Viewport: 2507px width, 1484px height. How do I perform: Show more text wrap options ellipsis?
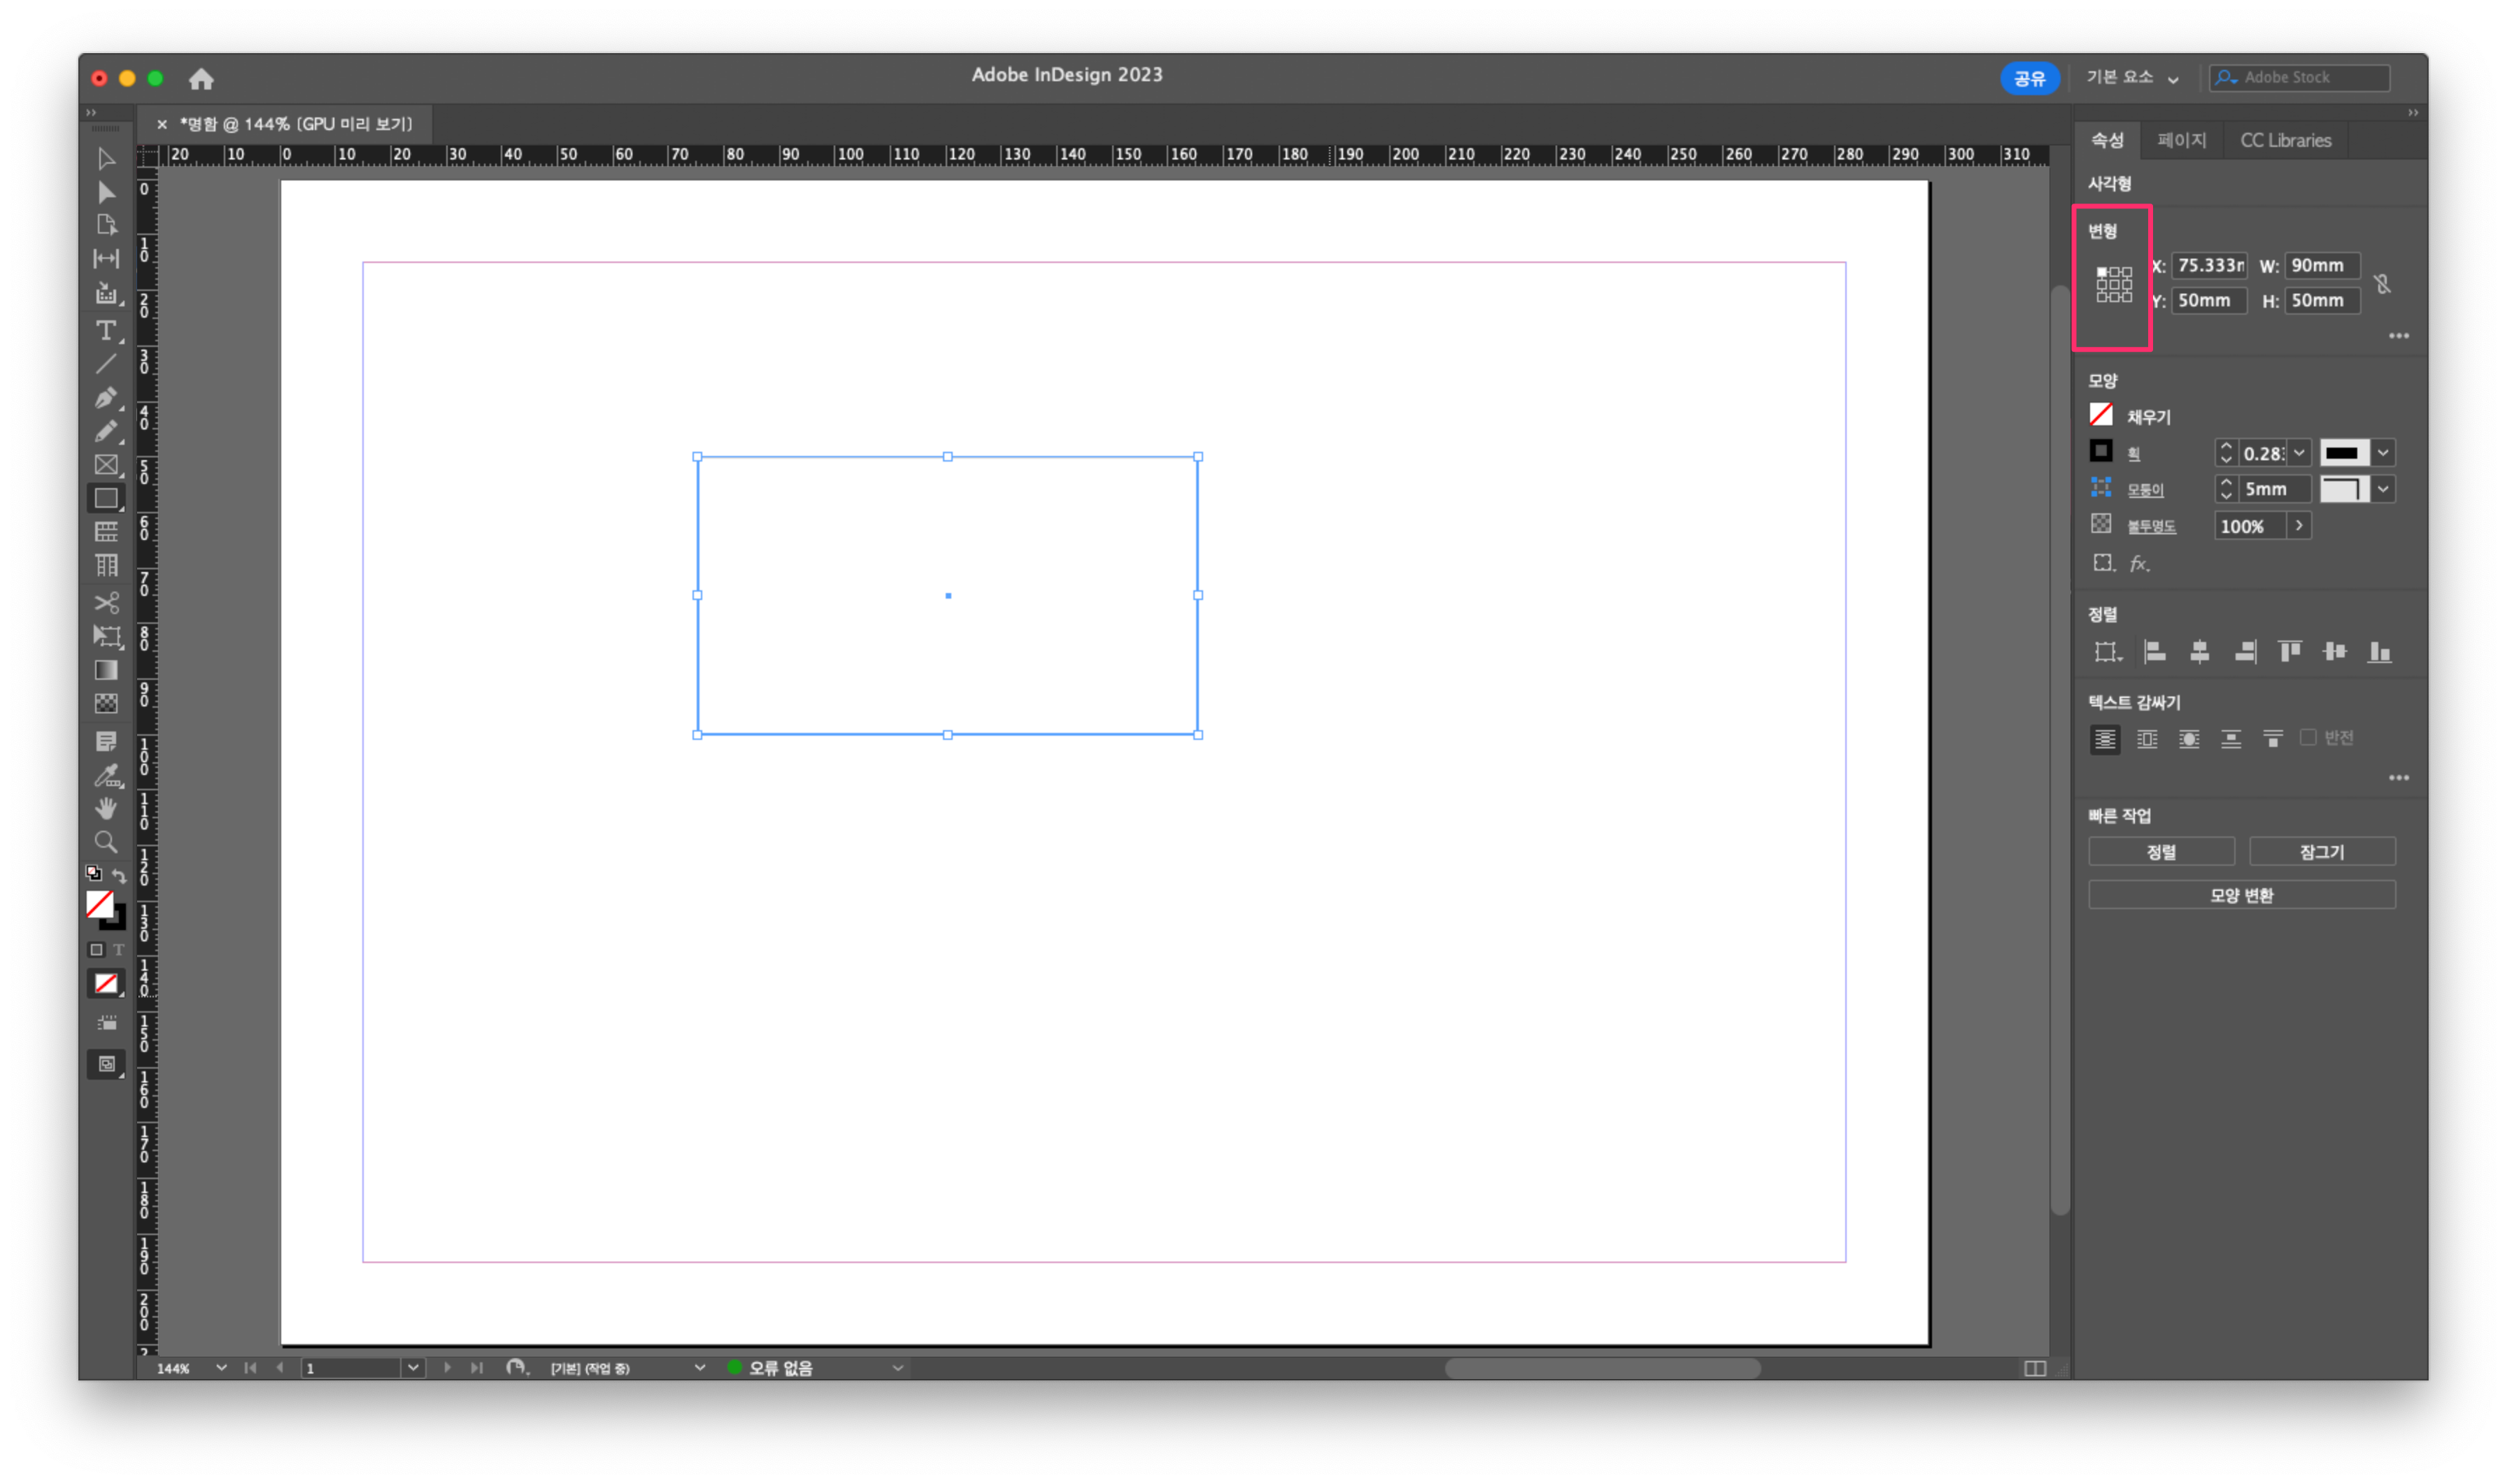(x=2398, y=778)
